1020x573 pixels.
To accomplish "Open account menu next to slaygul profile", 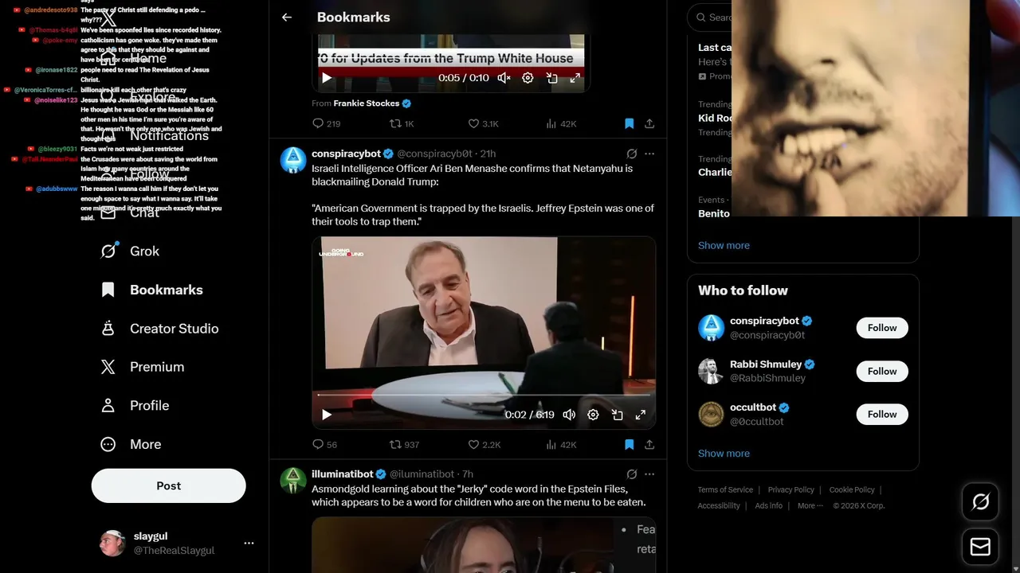I will pos(249,543).
